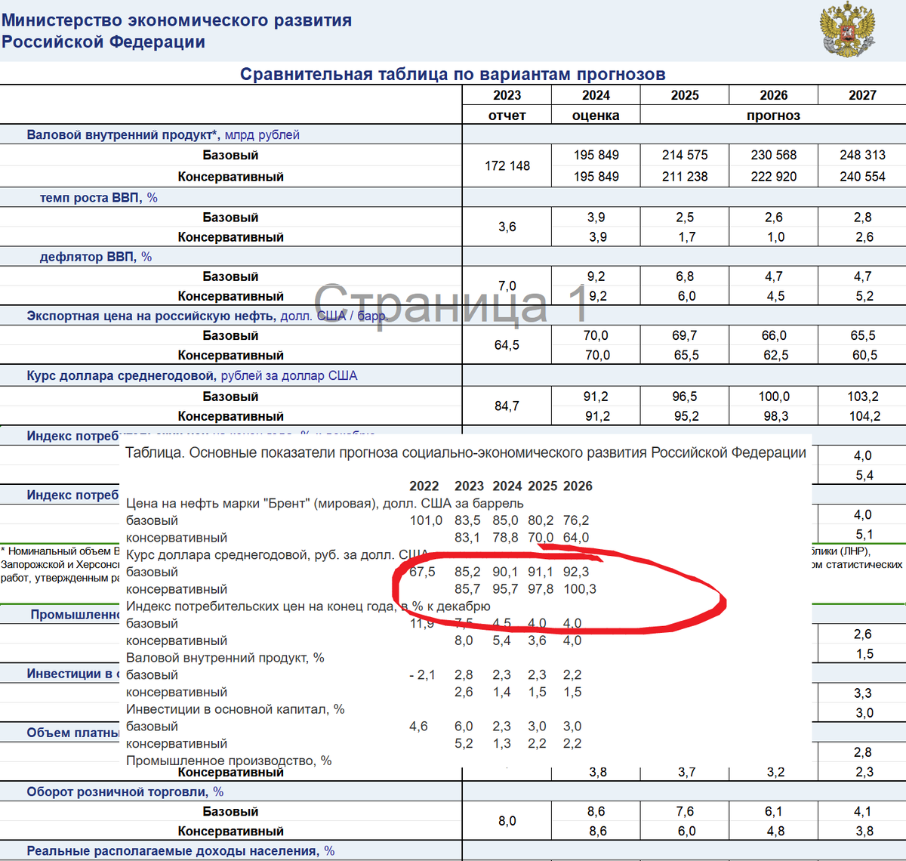Select overlay row 'Промышленное производство, %'

[229, 761]
